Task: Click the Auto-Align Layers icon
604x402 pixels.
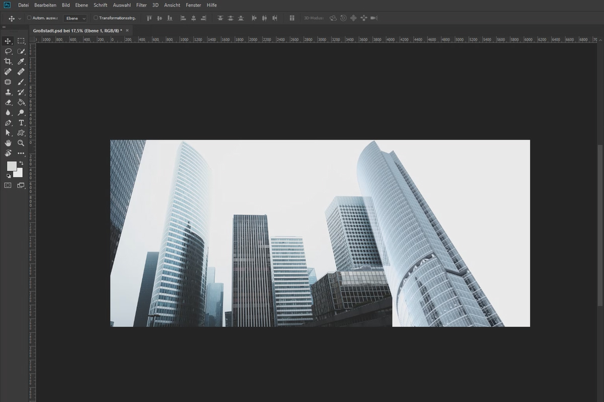Action: pos(292,18)
